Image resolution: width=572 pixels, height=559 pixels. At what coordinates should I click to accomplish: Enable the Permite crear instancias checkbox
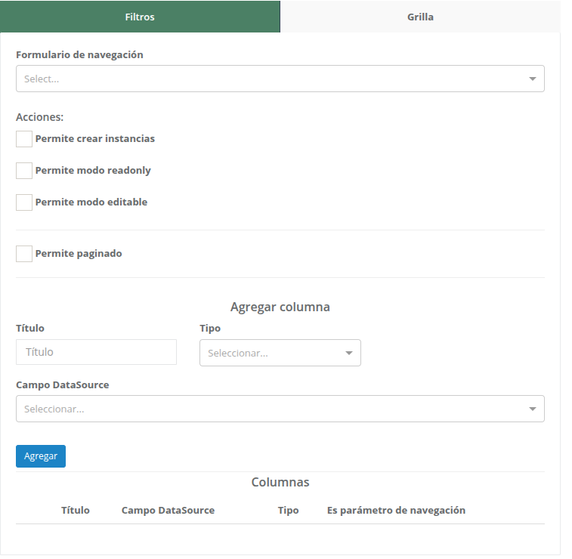coord(24,139)
